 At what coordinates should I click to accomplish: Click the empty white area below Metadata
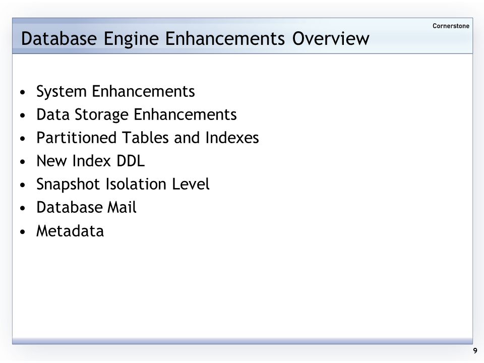tap(243, 288)
